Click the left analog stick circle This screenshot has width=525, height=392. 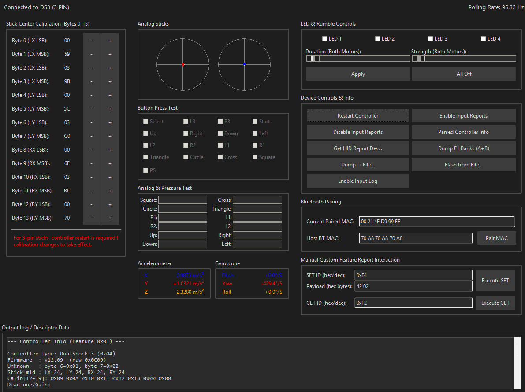coord(183,64)
